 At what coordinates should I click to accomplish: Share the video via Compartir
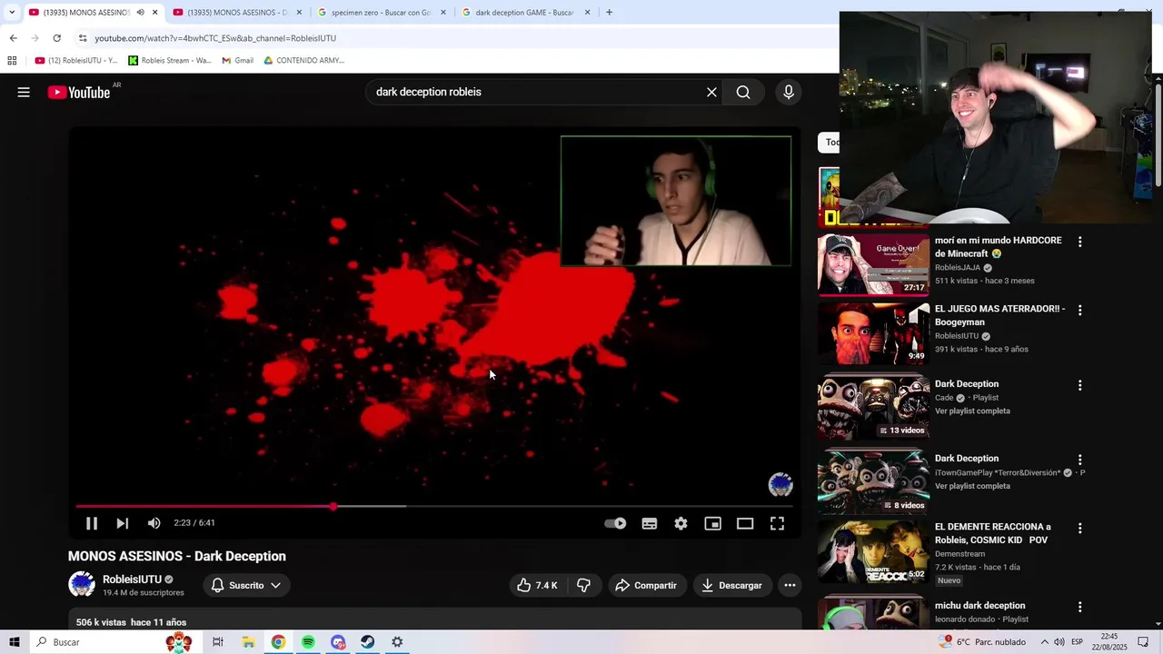pos(646,585)
